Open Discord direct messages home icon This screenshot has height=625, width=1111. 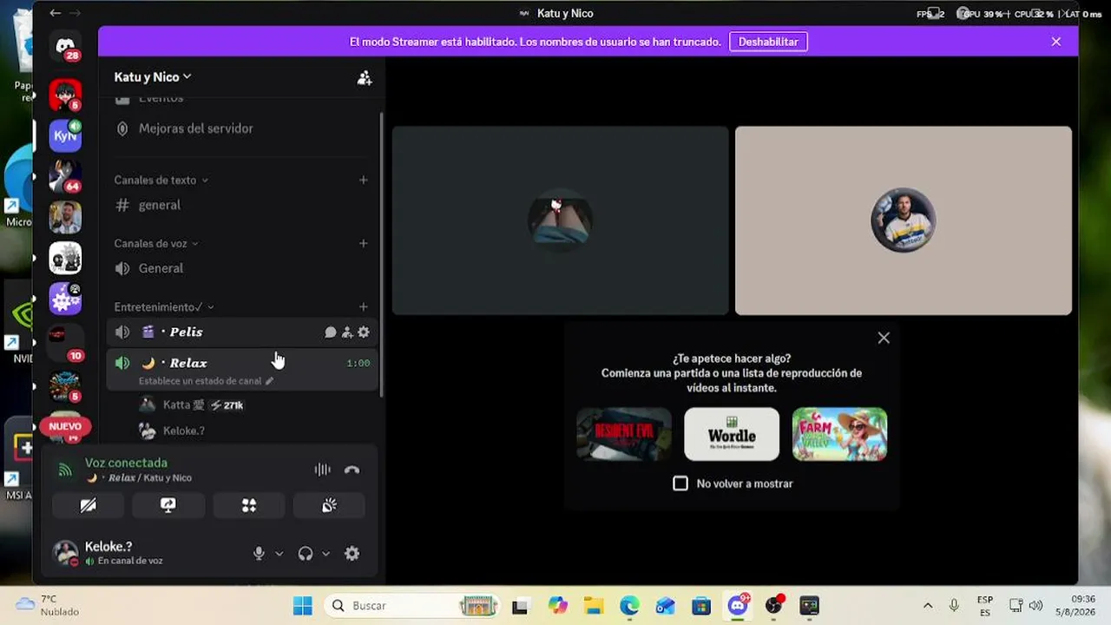[x=65, y=46]
